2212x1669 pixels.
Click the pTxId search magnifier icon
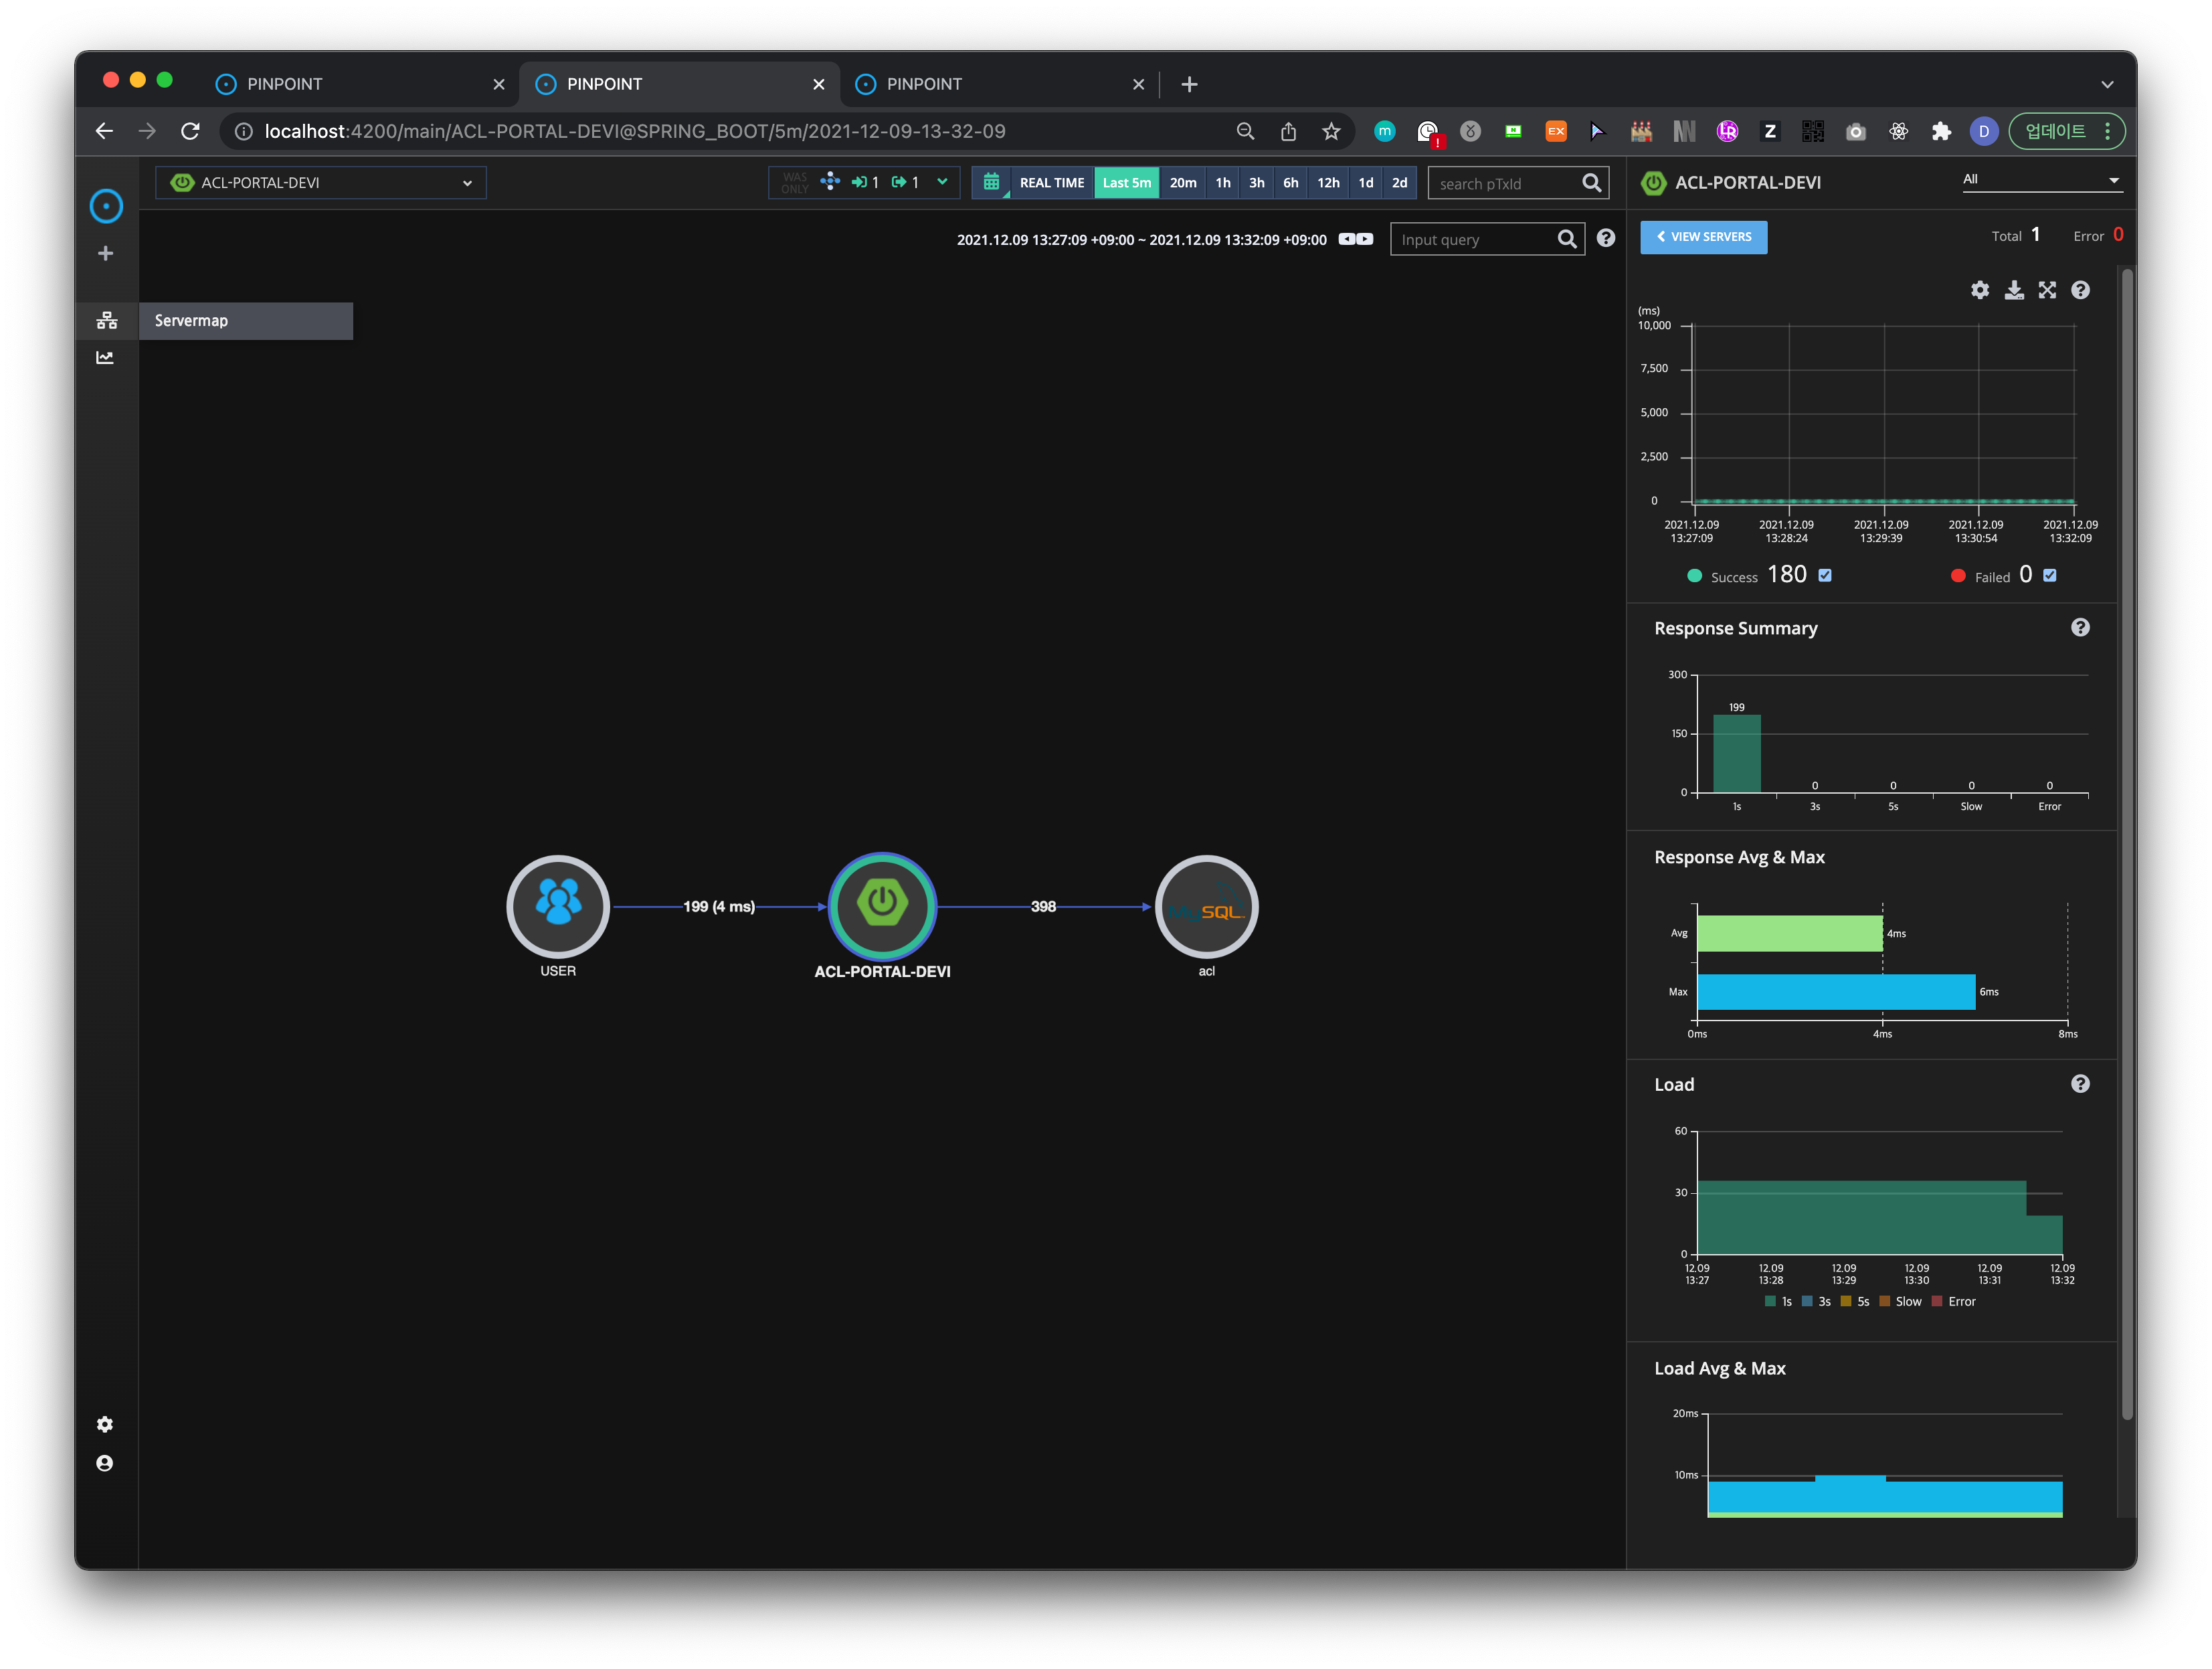point(1592,183)
